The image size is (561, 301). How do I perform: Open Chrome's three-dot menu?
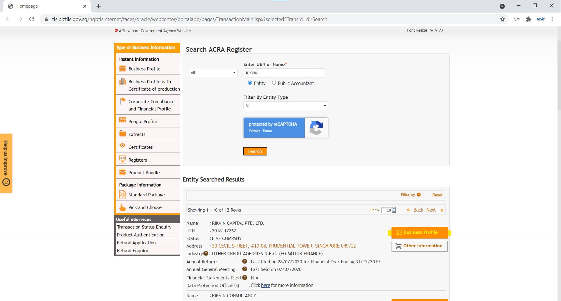point(552,19)
